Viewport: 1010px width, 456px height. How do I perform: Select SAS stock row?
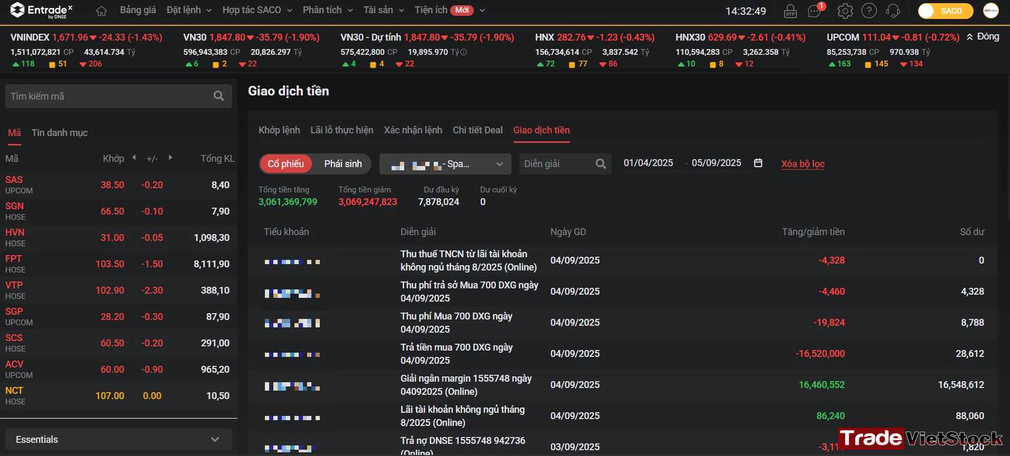pos(118,185)
